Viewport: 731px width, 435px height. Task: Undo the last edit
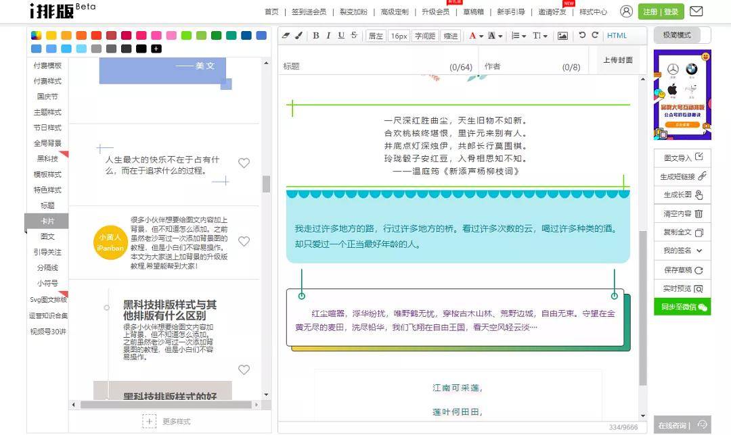click(582, 36)
